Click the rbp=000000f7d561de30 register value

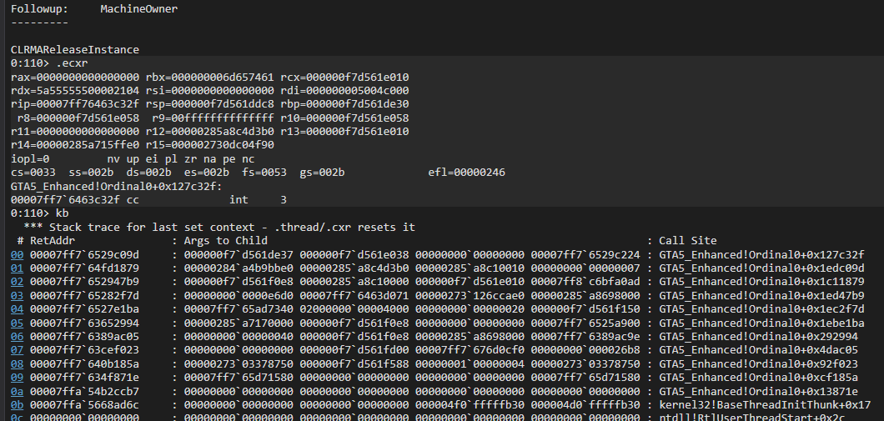pyautogui.click(x=344, y=104)
